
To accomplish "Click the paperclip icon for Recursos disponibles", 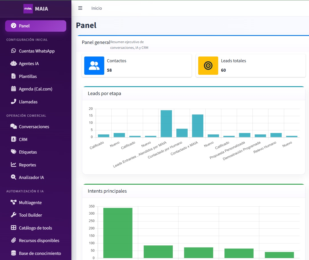I will (x=14, y=240).
